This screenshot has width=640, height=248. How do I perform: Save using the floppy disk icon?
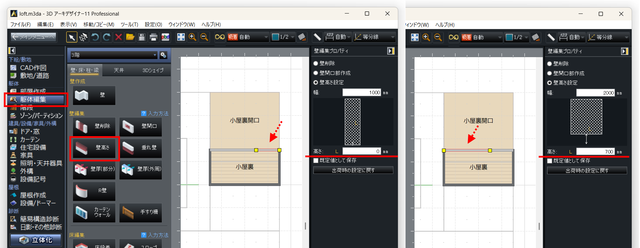tap(142, 37)
